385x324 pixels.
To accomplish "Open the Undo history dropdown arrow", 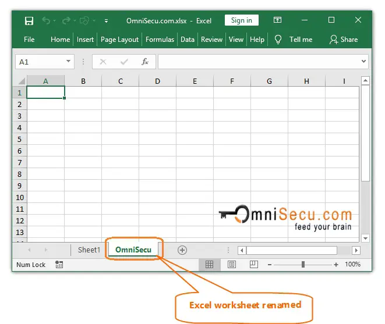I will [x=55, y=21].
